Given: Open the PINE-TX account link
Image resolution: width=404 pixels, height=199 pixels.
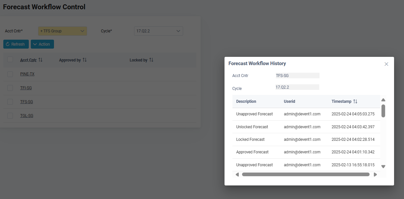Looking at the screenshot, I should click(x=27, y=74).
